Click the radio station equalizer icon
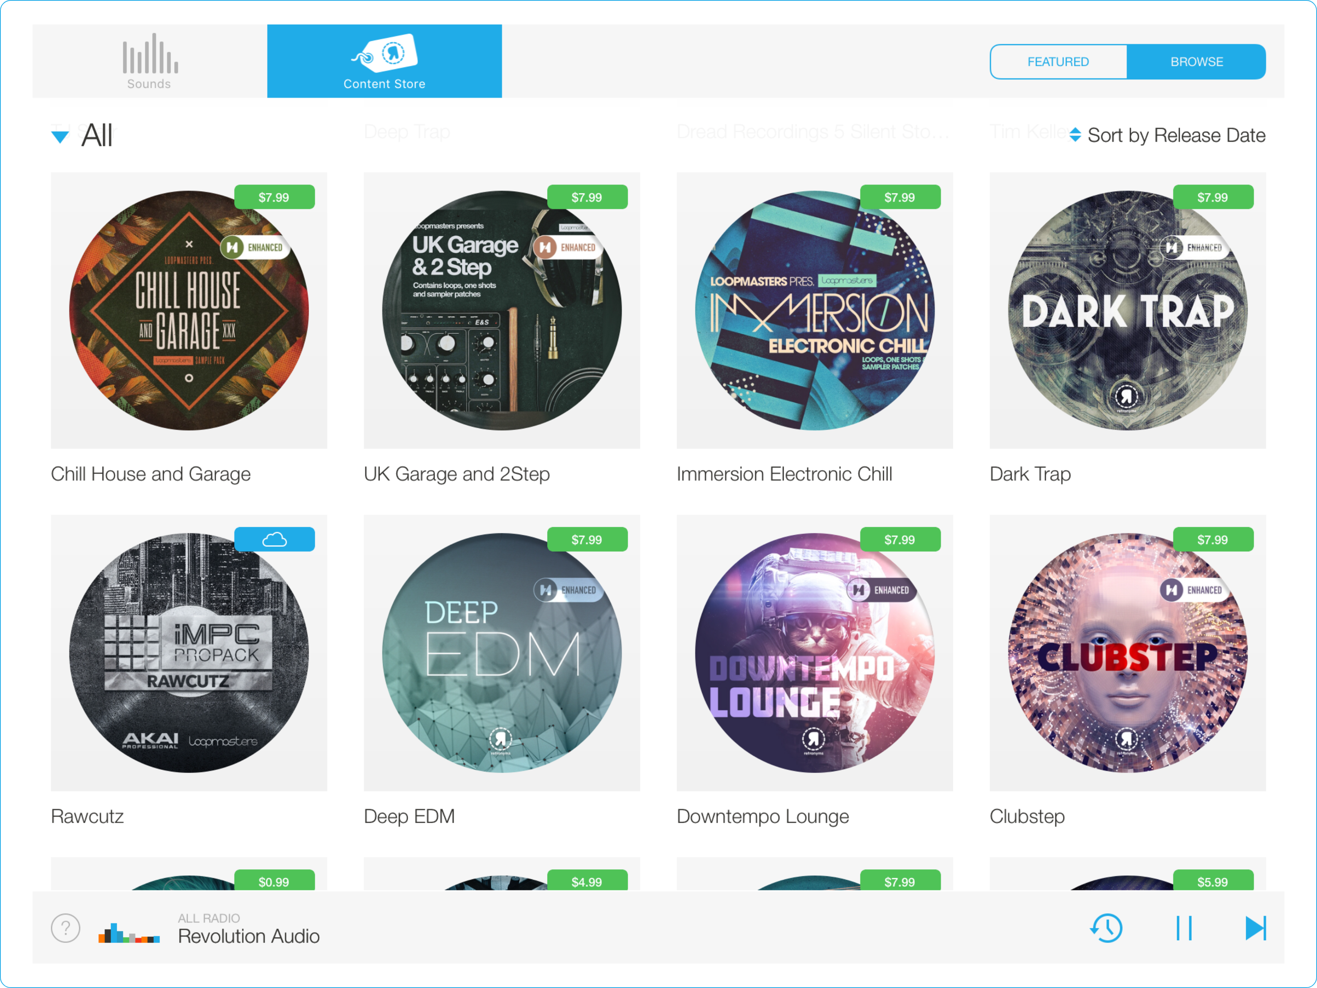Viewport: 1317px width, 988px height. [x=129, y=933]
